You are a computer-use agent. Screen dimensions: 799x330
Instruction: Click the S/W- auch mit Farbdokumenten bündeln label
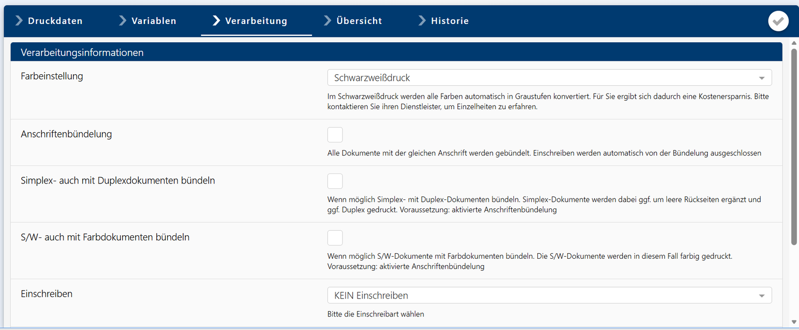(x=105, y=237)
